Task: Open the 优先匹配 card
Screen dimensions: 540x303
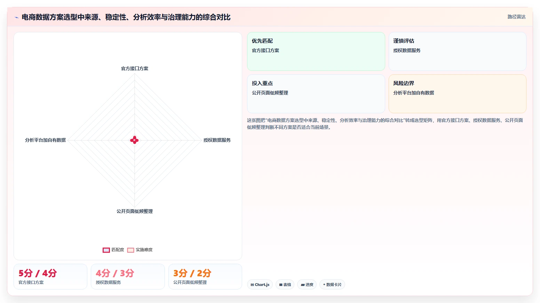Action: (x=316, y=51)
